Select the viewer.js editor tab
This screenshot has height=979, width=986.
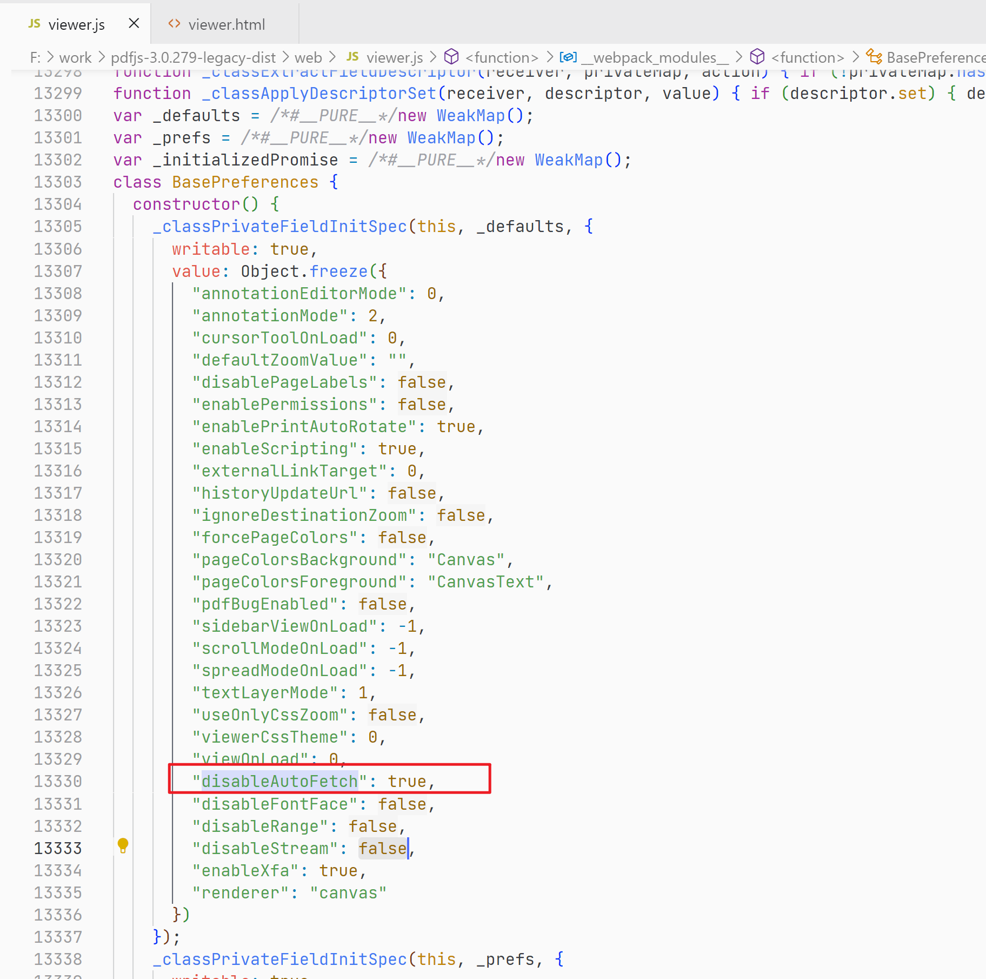pos(76,24)
